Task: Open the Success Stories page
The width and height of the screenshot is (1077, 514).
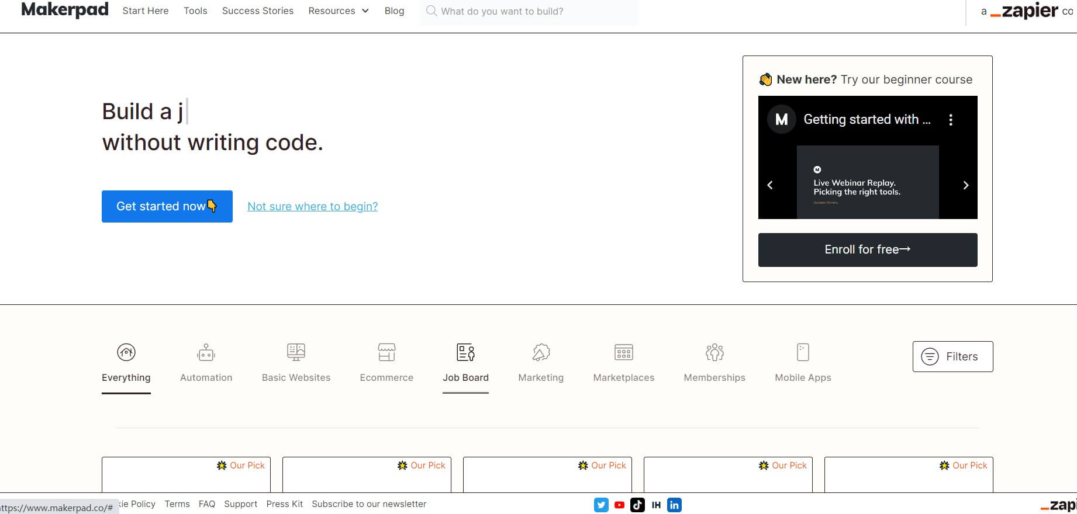Action: 258,11
